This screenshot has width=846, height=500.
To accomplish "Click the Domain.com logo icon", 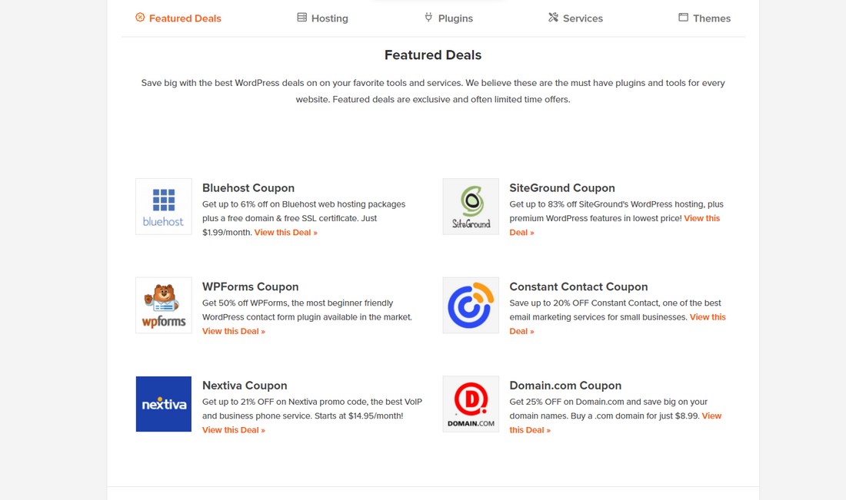I will [x=471, y=404].
